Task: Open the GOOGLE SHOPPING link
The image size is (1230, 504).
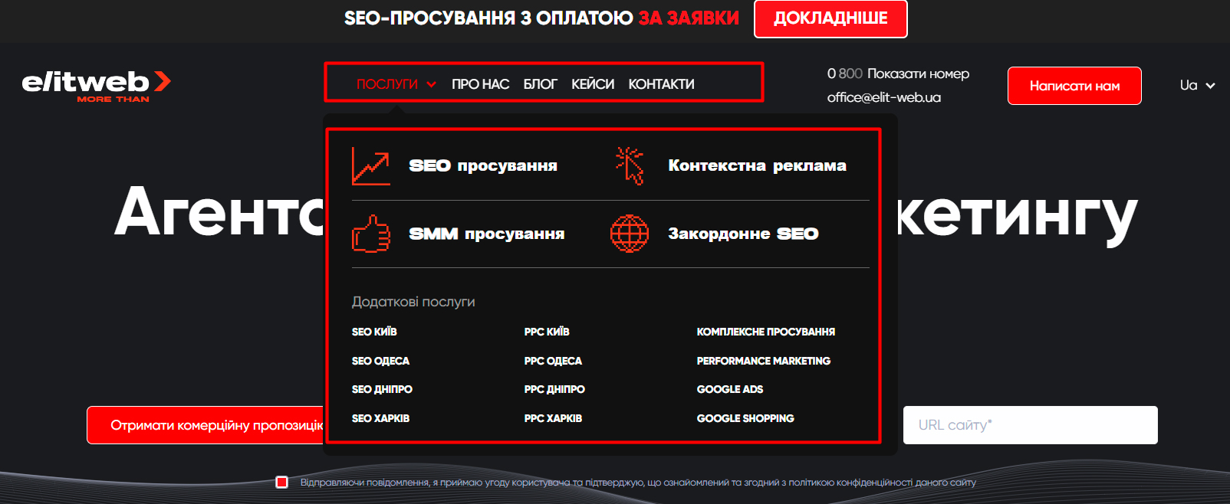Action: tap(745, 418)
